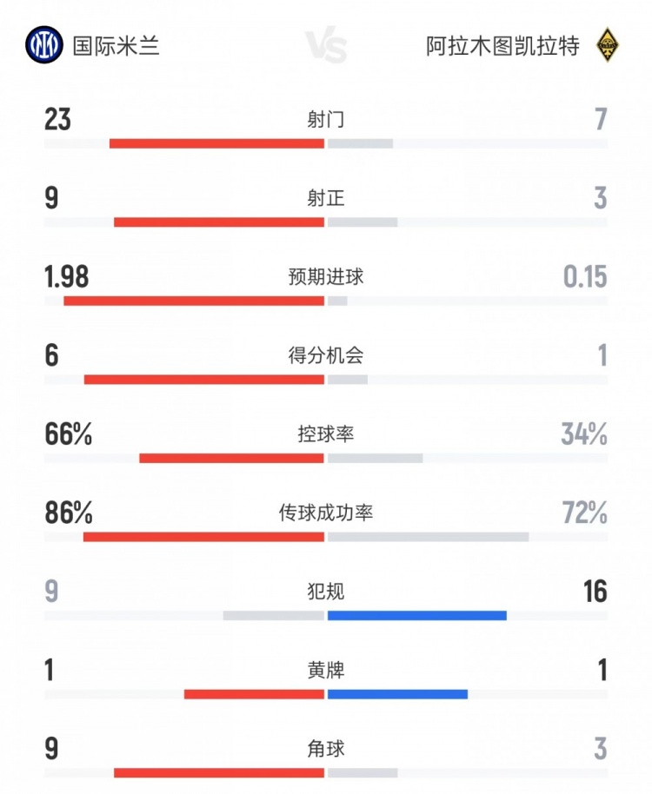
Task: Click Kairat's 16 fouls value
Action: [x=595, y=592]
